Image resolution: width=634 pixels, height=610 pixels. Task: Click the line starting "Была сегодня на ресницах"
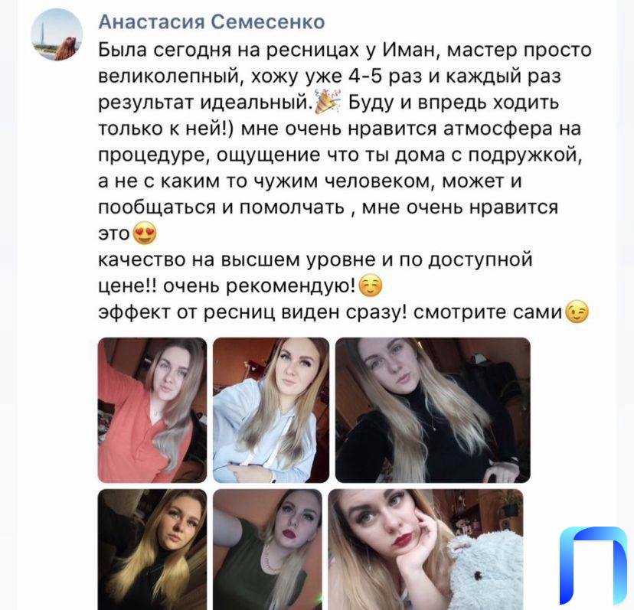(x=345, y=50)
